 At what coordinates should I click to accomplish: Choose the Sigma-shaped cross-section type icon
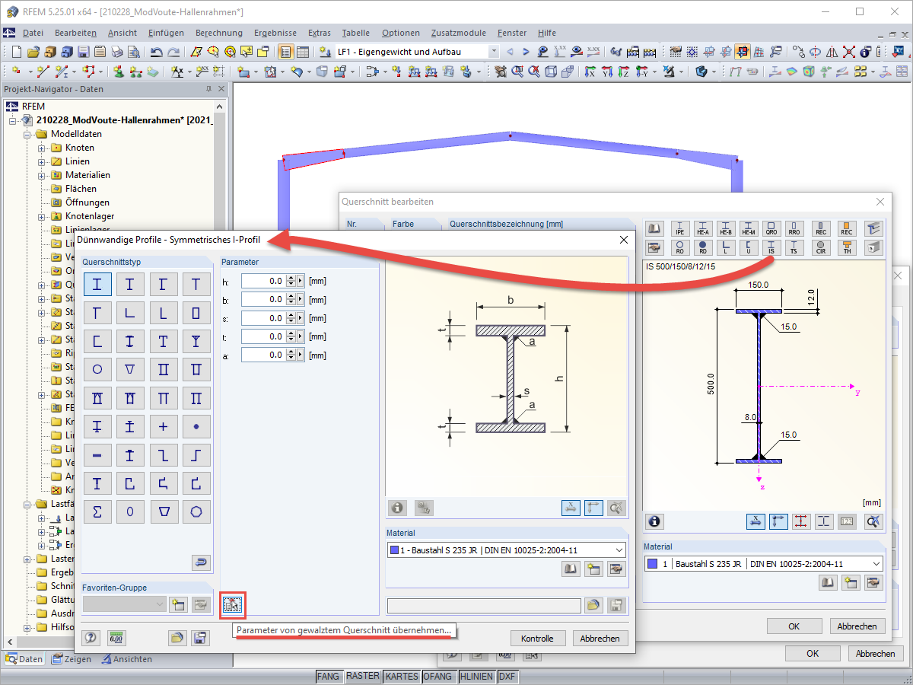[97, 511]
